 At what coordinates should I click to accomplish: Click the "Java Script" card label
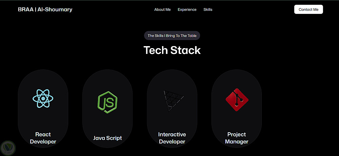107,138
